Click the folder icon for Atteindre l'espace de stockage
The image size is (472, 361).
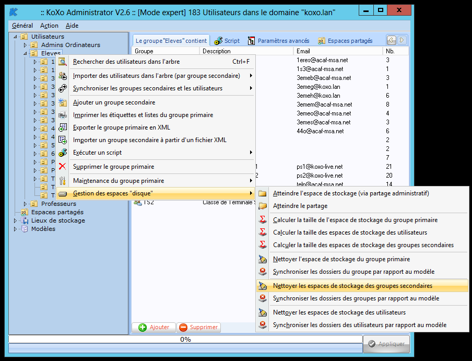(x=263, y=193)
